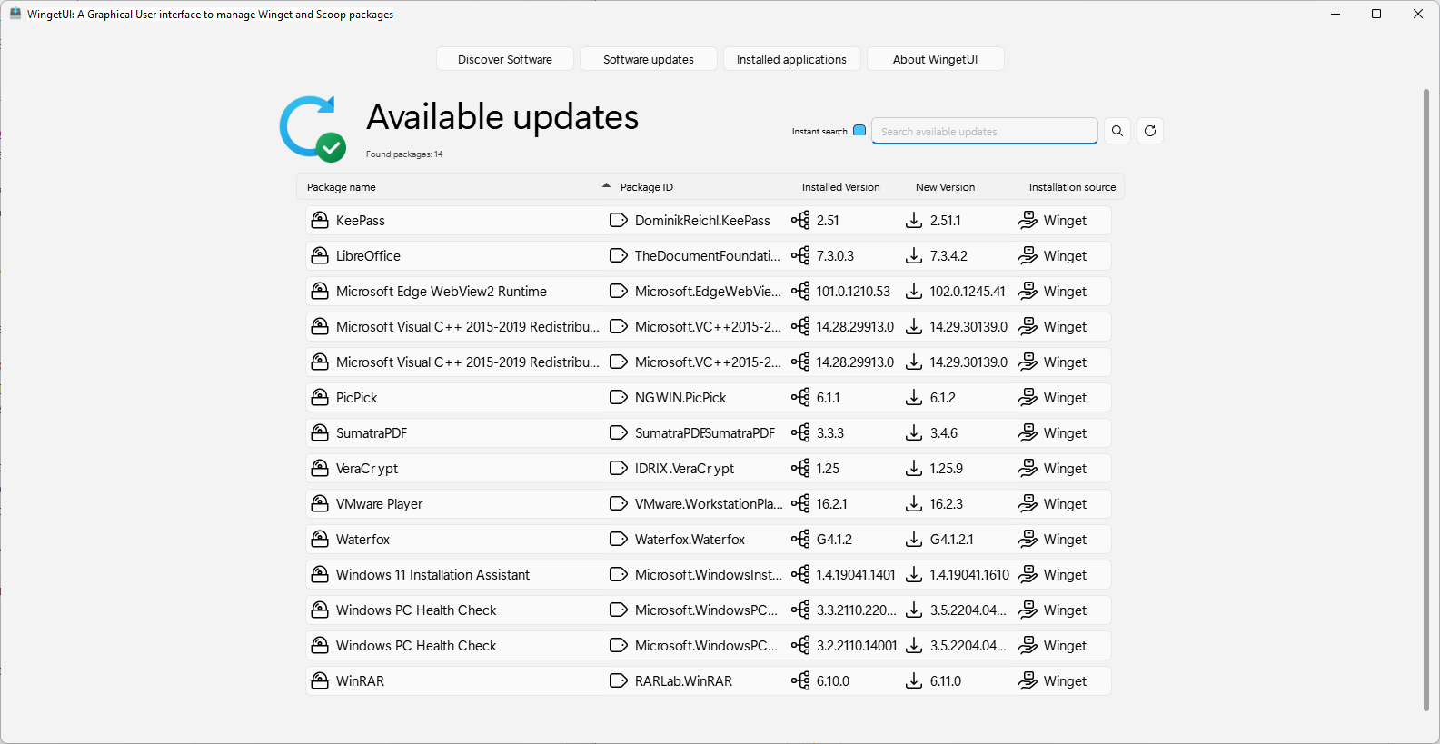The image size is (1440, 744).
Task: Click the Winget source icon in VeraCrypt row
Action: pyautogui.click(x=1028, y=468)
